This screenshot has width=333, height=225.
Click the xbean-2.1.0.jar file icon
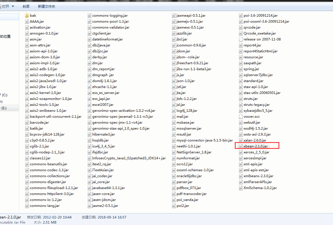tap(241, 146)
